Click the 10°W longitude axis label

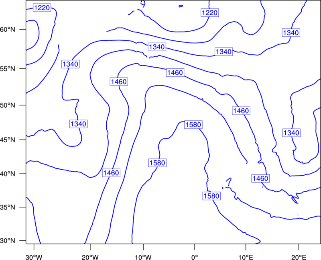point(143,257)
